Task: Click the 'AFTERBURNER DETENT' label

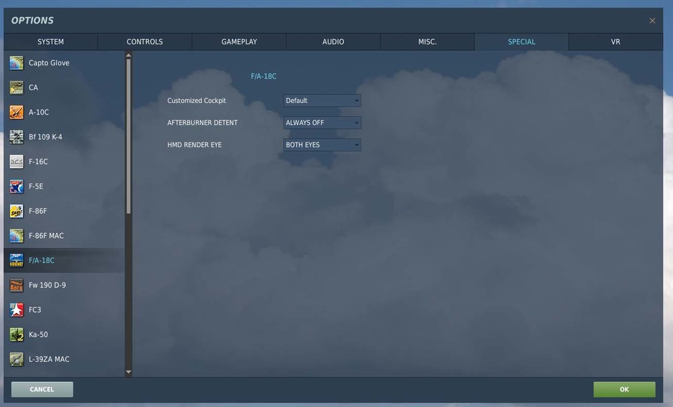Action: (x=202, y=122)
